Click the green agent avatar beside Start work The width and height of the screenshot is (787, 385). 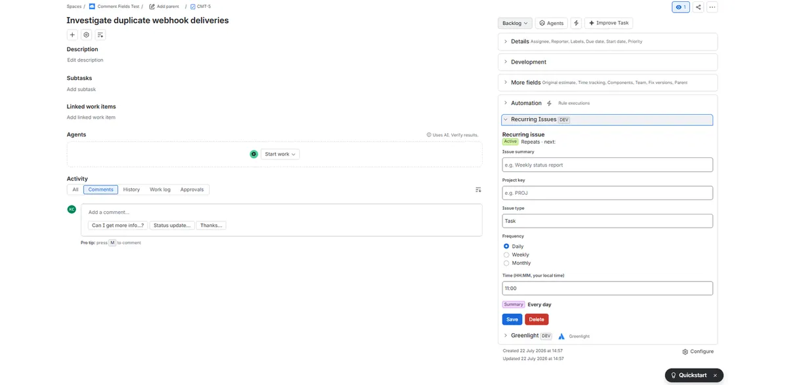254,154
